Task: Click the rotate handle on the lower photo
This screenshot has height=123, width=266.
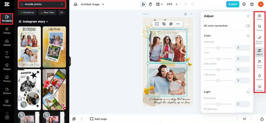Action: click(x=167, y=70)
